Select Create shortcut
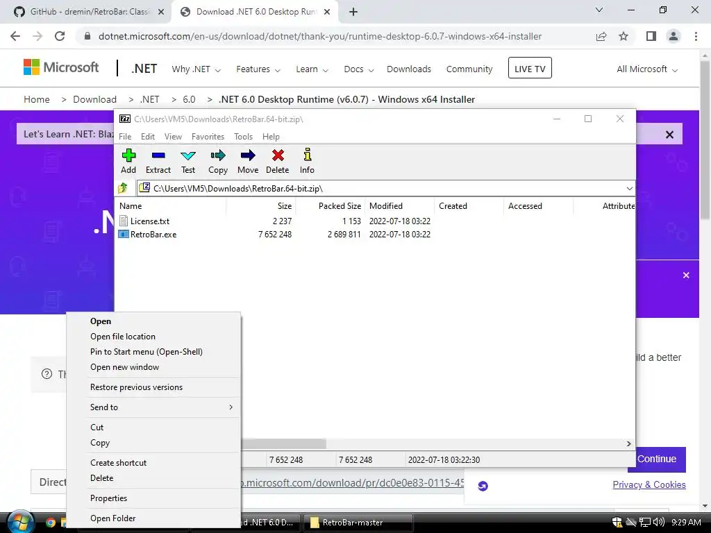Image resolution: width=711 pixels, height=533 pixels. (x=153, y=463)
